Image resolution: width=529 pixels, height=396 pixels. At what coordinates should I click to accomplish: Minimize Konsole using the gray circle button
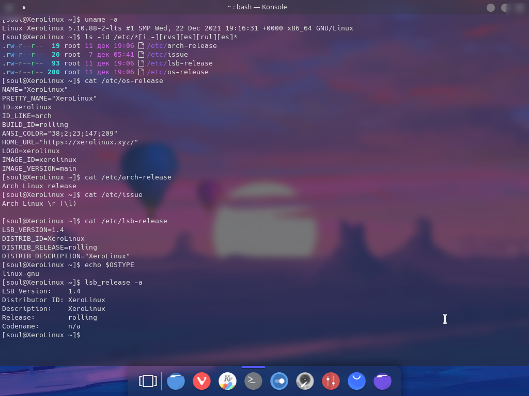tap(491, 7)
